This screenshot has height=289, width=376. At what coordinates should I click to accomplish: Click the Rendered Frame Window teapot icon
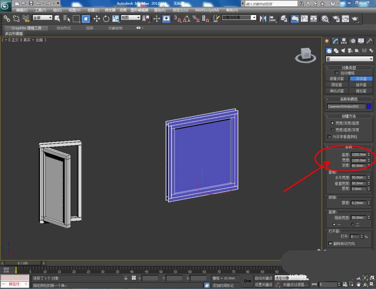coord(346,18)
